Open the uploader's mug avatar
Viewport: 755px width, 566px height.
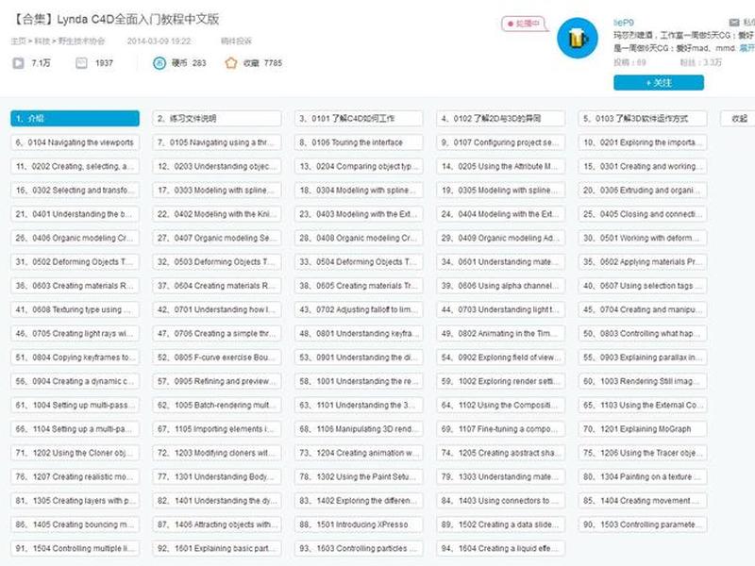pyautogui.click(x=578, y=38)
